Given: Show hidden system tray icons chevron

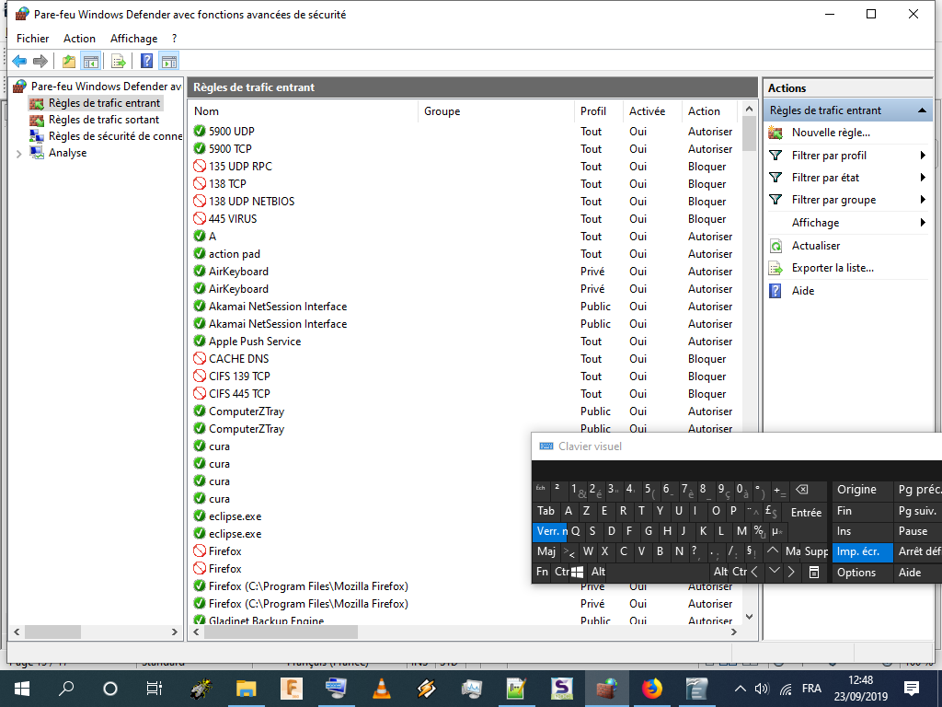Looking at the screenshot, I should (x=741, y=689).
